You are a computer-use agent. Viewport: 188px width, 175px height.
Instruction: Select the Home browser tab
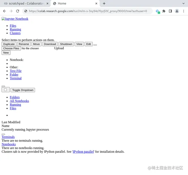point(75,4)
